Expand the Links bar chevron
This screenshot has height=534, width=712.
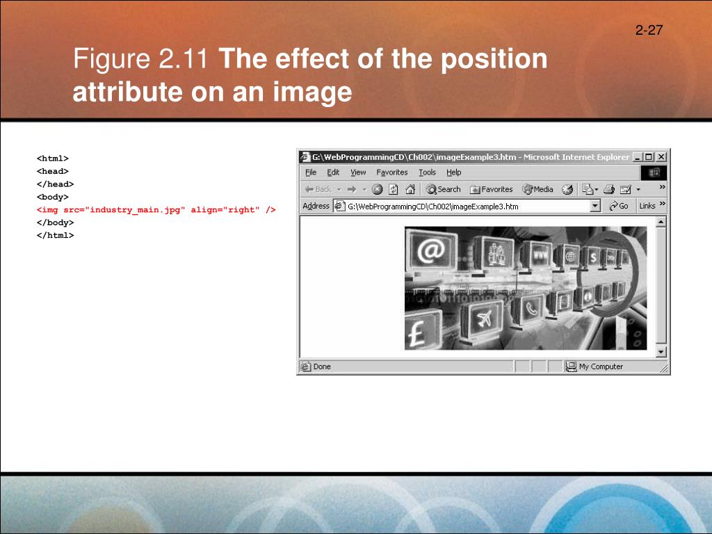tap(662, 204)
